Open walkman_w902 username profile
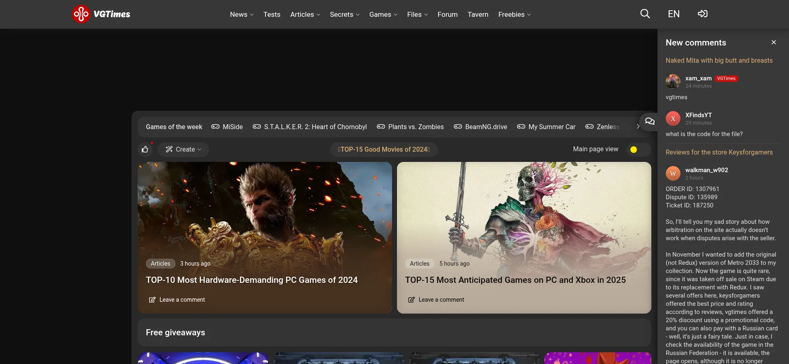 [x=706, y=170]
